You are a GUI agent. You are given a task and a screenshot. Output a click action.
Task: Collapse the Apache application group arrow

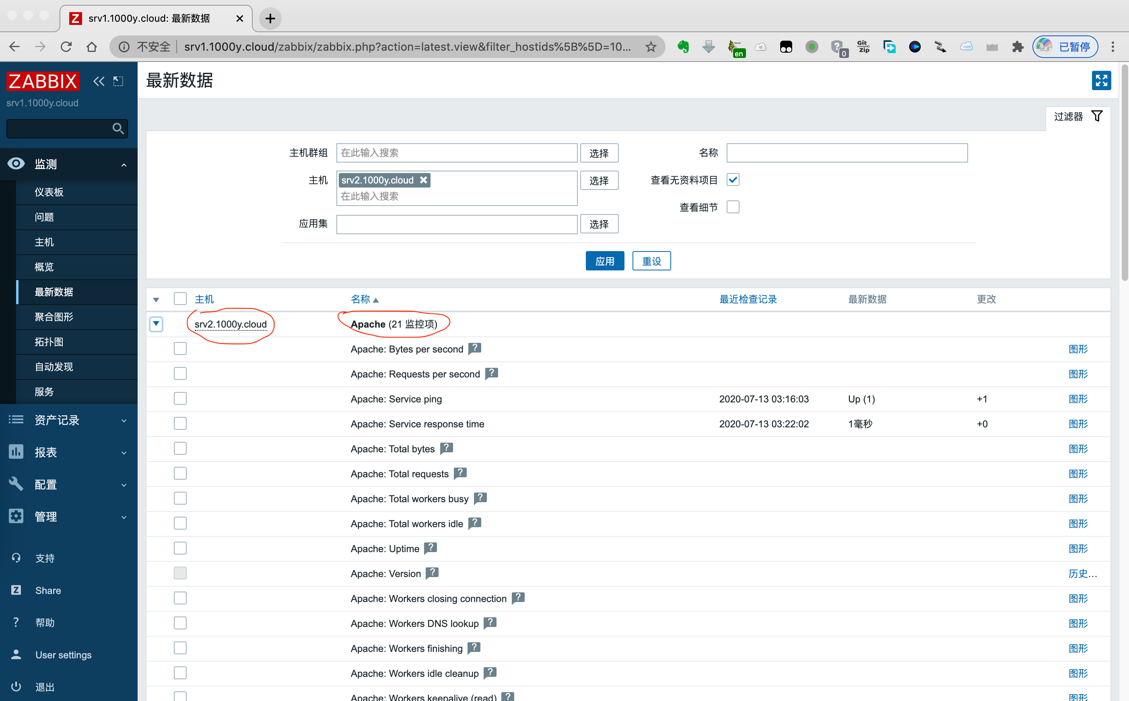(156, 324)
